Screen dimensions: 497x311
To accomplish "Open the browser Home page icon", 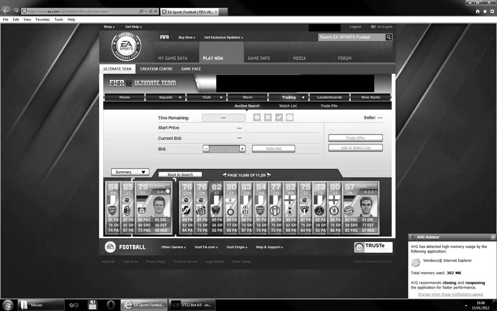I will [x=478, y=11].
